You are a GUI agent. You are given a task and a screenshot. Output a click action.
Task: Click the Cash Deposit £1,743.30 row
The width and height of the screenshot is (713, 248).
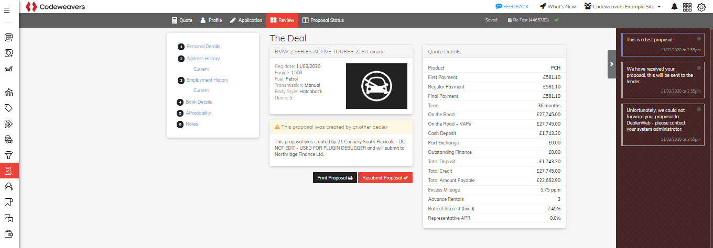494,133
